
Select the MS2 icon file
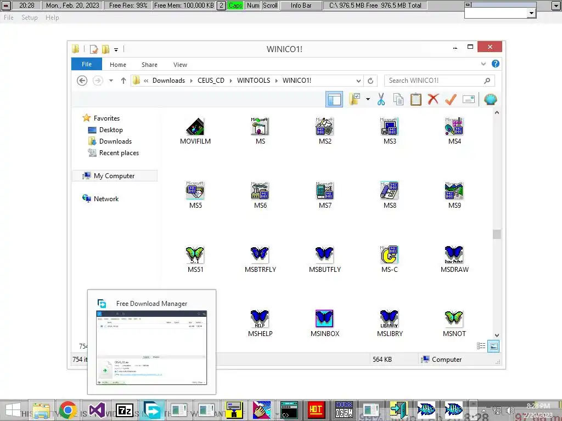tap(325, 131)
